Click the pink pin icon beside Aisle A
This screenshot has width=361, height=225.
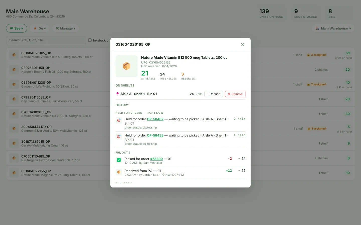pyautogui.click(x=117, y=94)
